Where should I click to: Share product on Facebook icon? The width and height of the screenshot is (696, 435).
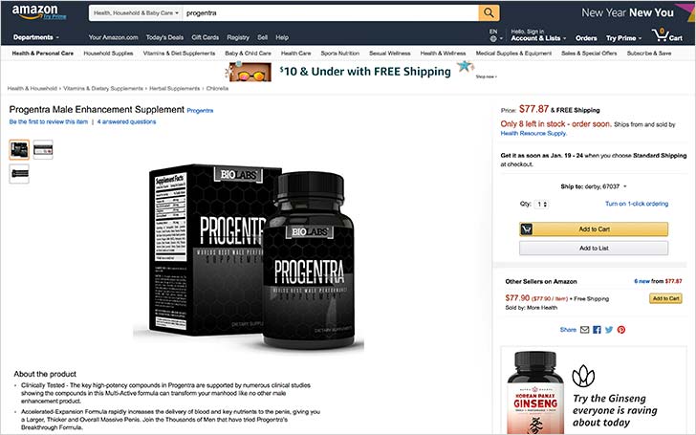tap(597, 329)
